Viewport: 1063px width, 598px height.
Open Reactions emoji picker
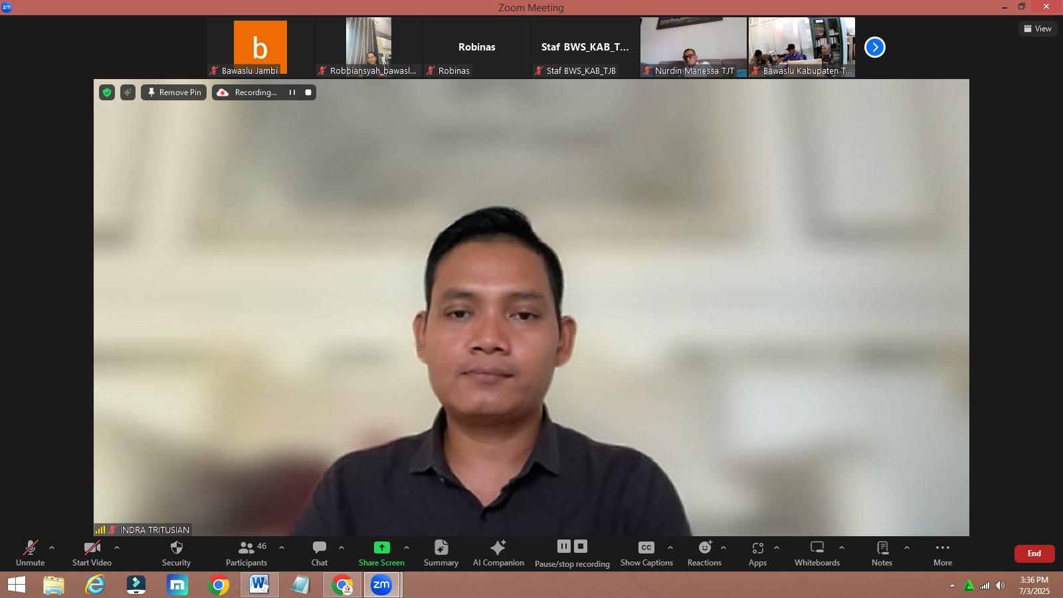click(704, 548)
